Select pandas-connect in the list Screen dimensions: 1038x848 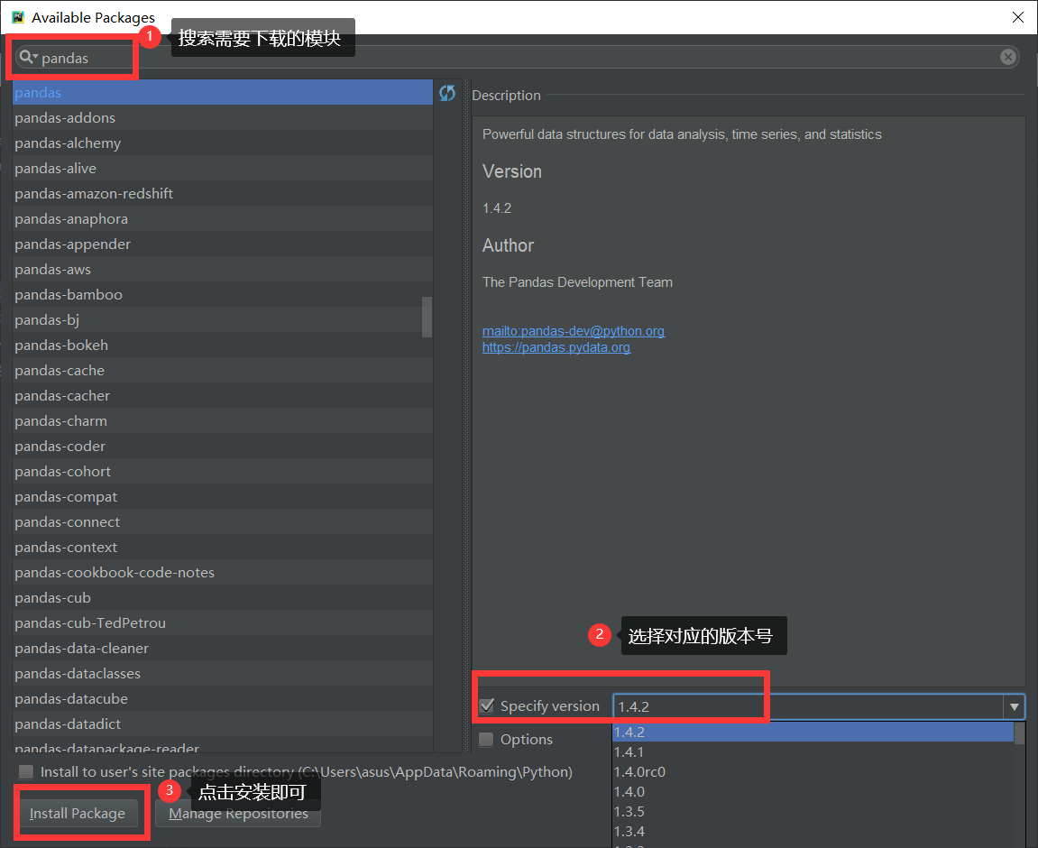pos(223,522)
